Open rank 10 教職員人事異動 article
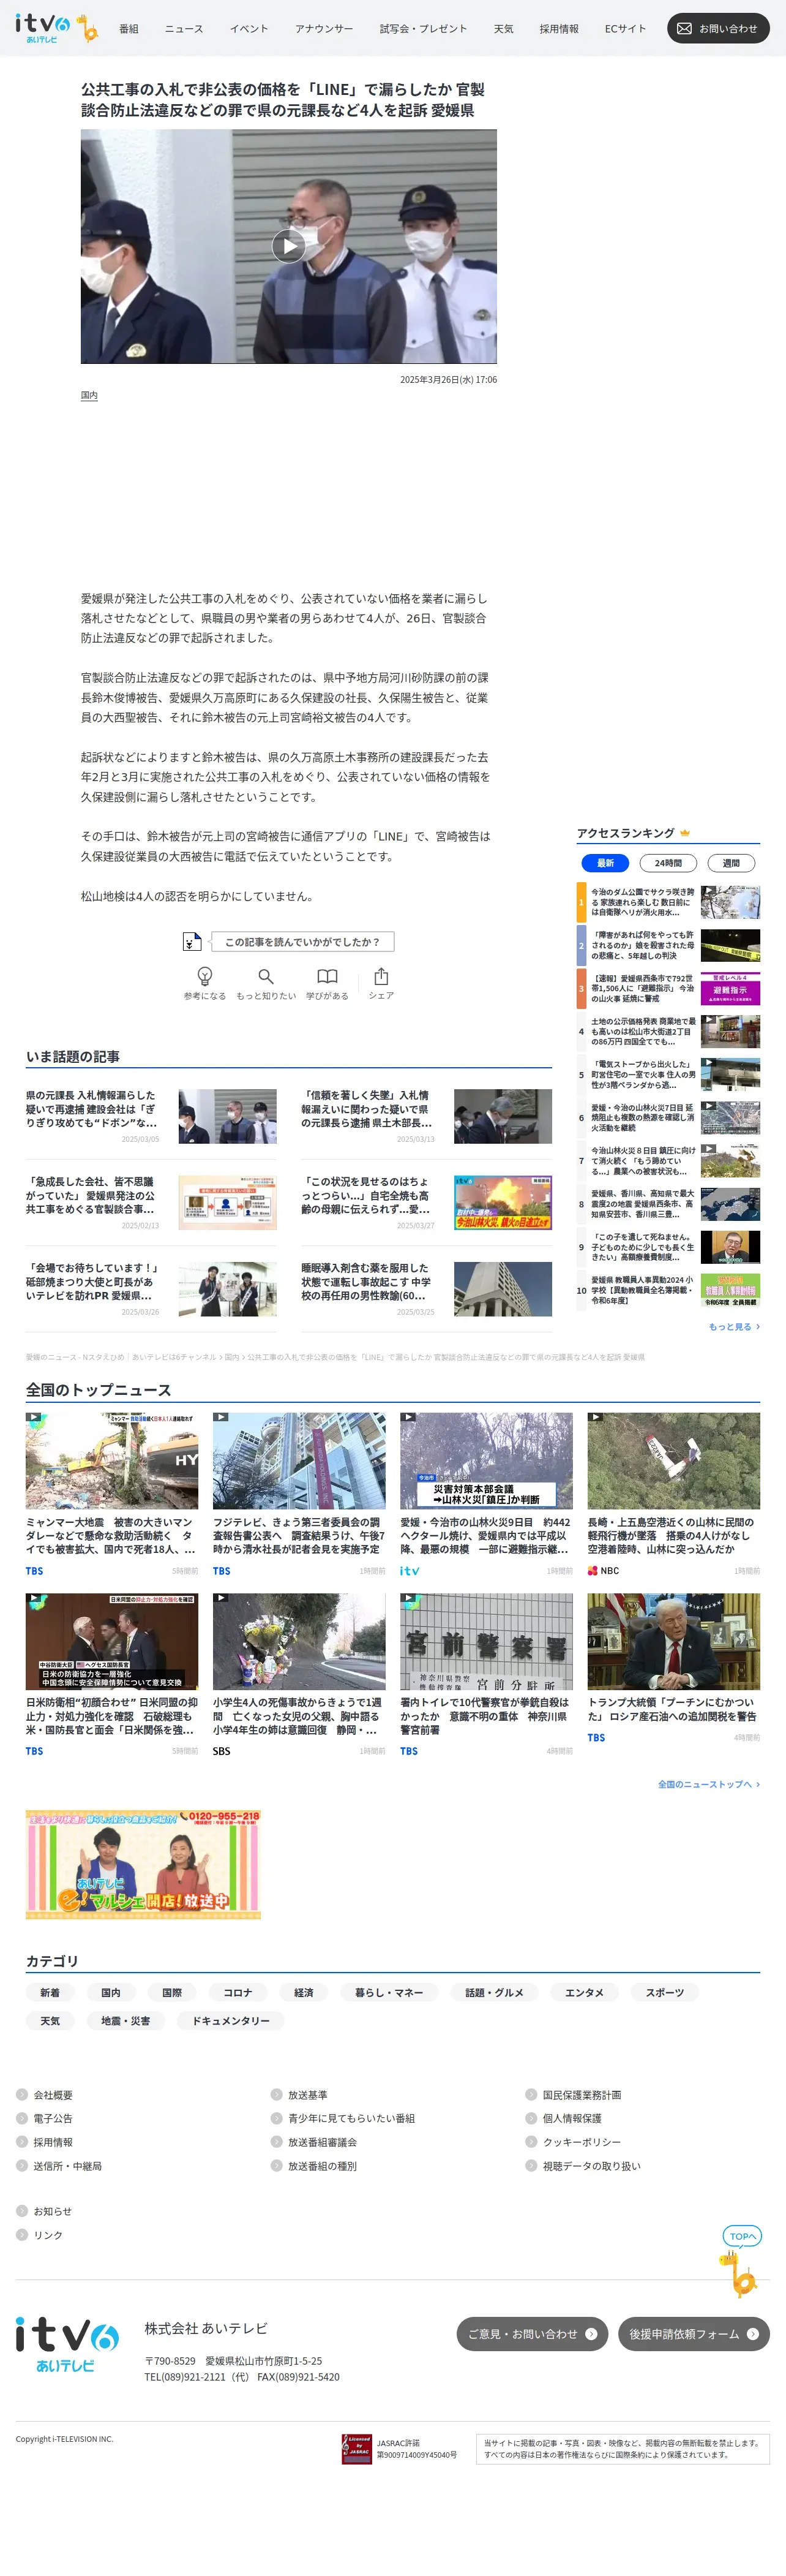 pos(668,1290)
